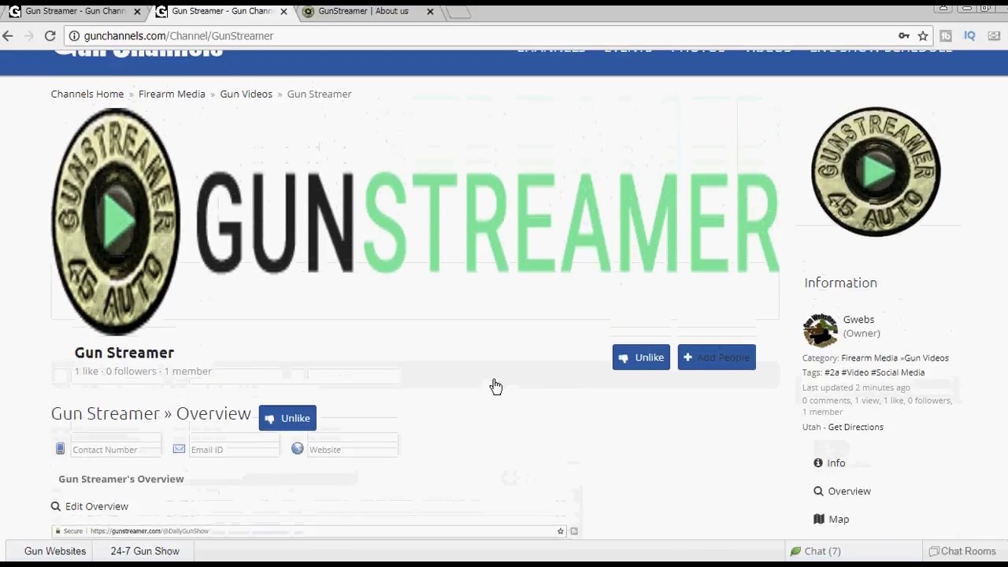Open Firearm Media breadcrumb link
Screen dimensions: 1008x567
coord(172,94)
